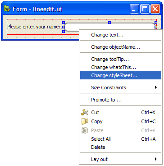Viewport: 164px width, 166px height.
Task: Click the left-middle blue selection handle
Action: click(x=64, y=27)
